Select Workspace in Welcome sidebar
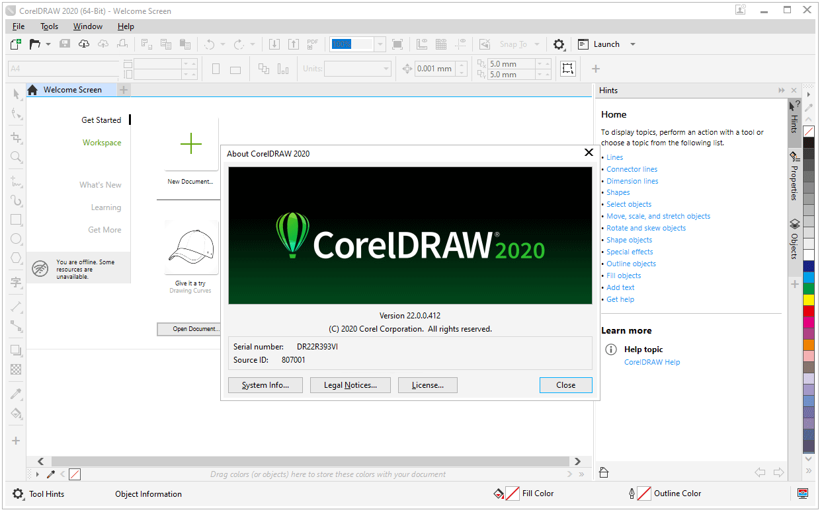The width and height of the screenshot is (822, 512). [102, 143]
